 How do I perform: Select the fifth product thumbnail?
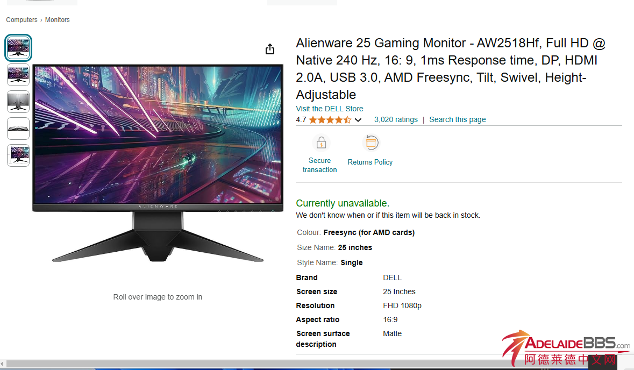tap(18, 155)
